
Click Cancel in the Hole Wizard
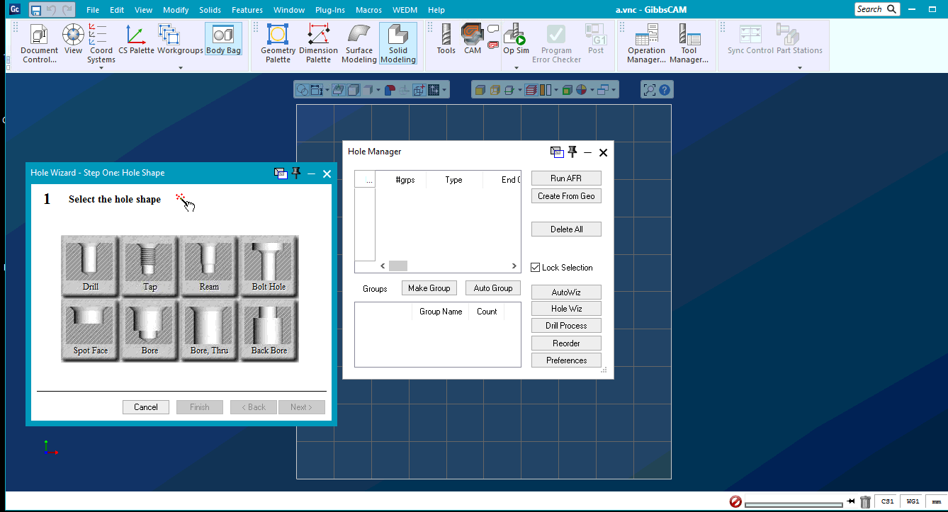(146, 407)
